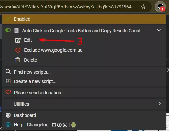Screen dimensions: 169x131
Task: Click the Dashboard gear icon
Action: (8, 115)
